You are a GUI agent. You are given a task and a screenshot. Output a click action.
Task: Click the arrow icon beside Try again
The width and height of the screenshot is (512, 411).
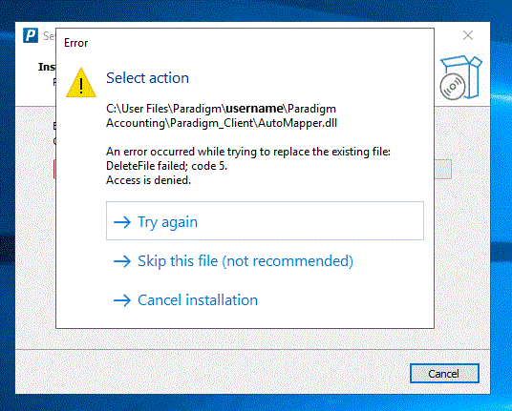122,222
